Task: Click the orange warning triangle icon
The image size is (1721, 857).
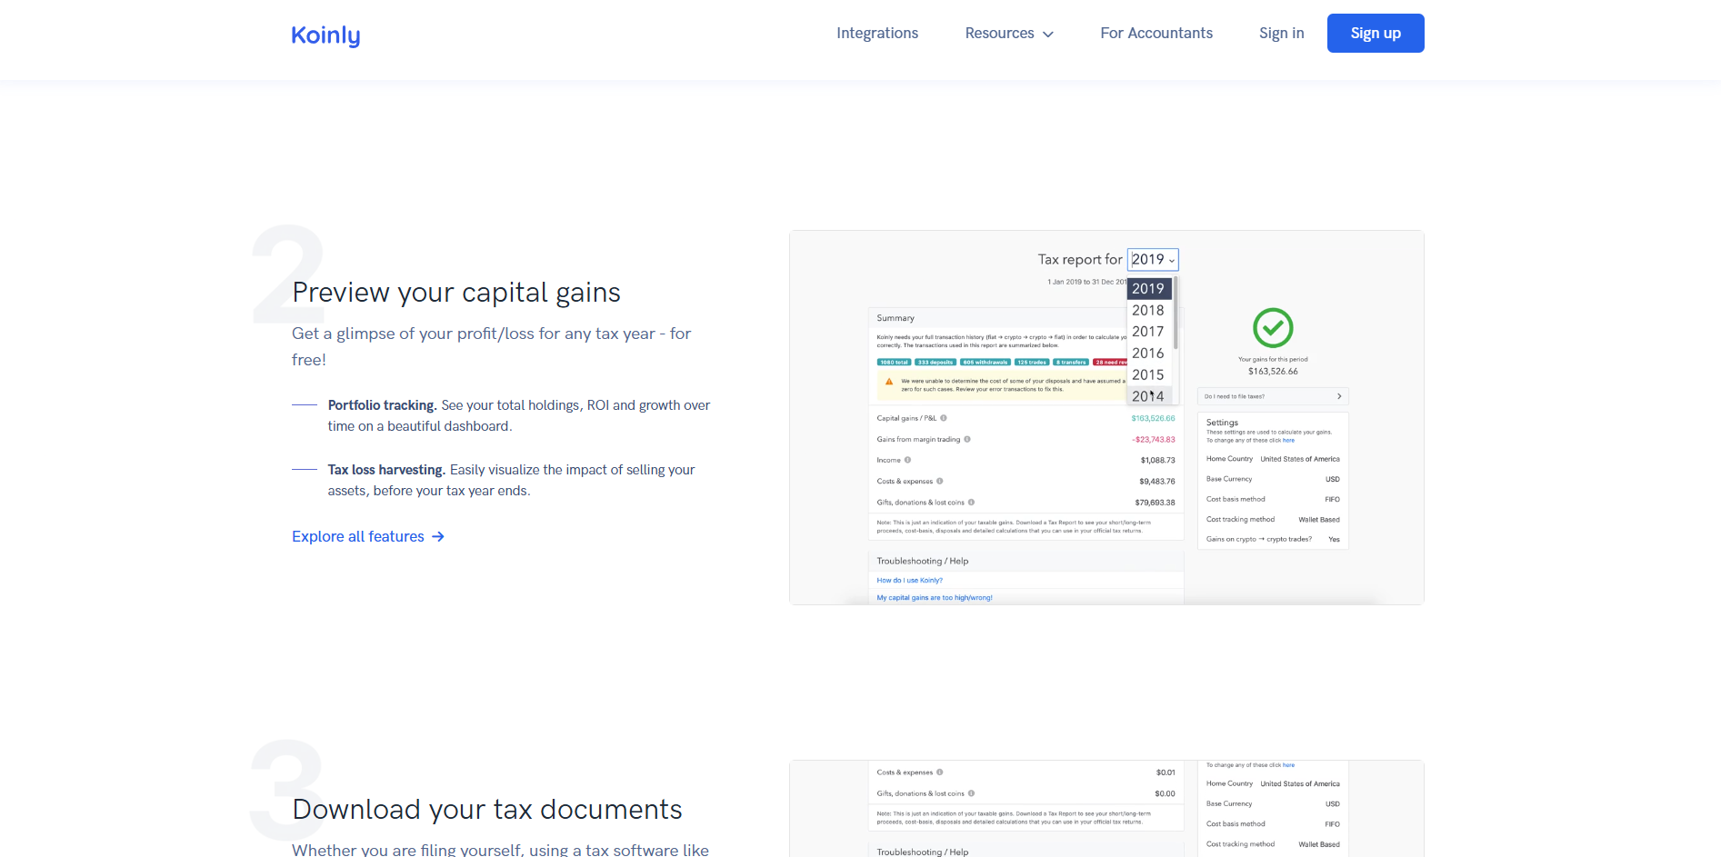Action: pyautogui.click(x=888, y=382)
